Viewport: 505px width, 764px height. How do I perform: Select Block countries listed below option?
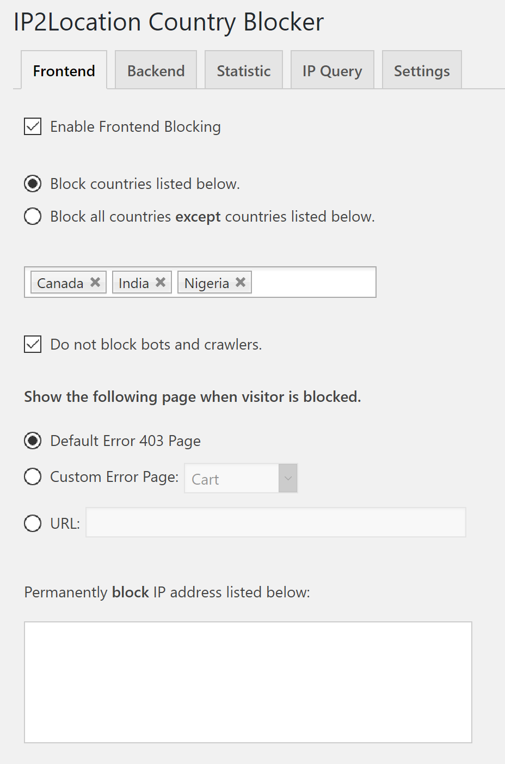point(33,184)
